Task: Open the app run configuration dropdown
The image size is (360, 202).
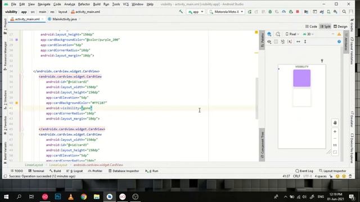Action: click(x=196, y=12)
